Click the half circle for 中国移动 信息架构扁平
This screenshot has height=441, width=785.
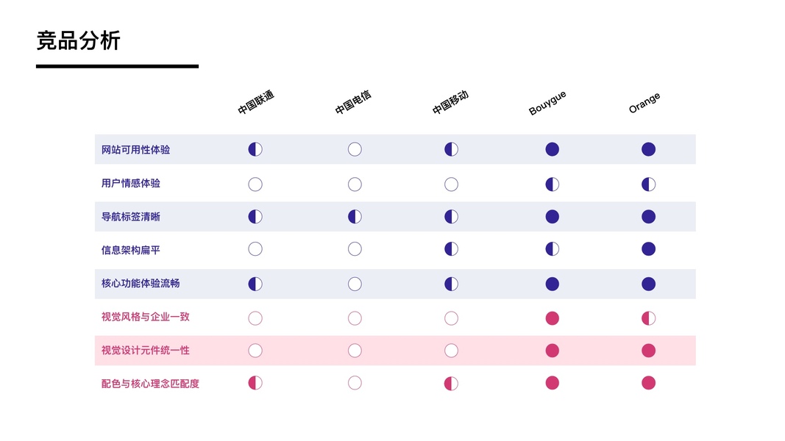click(451, 249)
